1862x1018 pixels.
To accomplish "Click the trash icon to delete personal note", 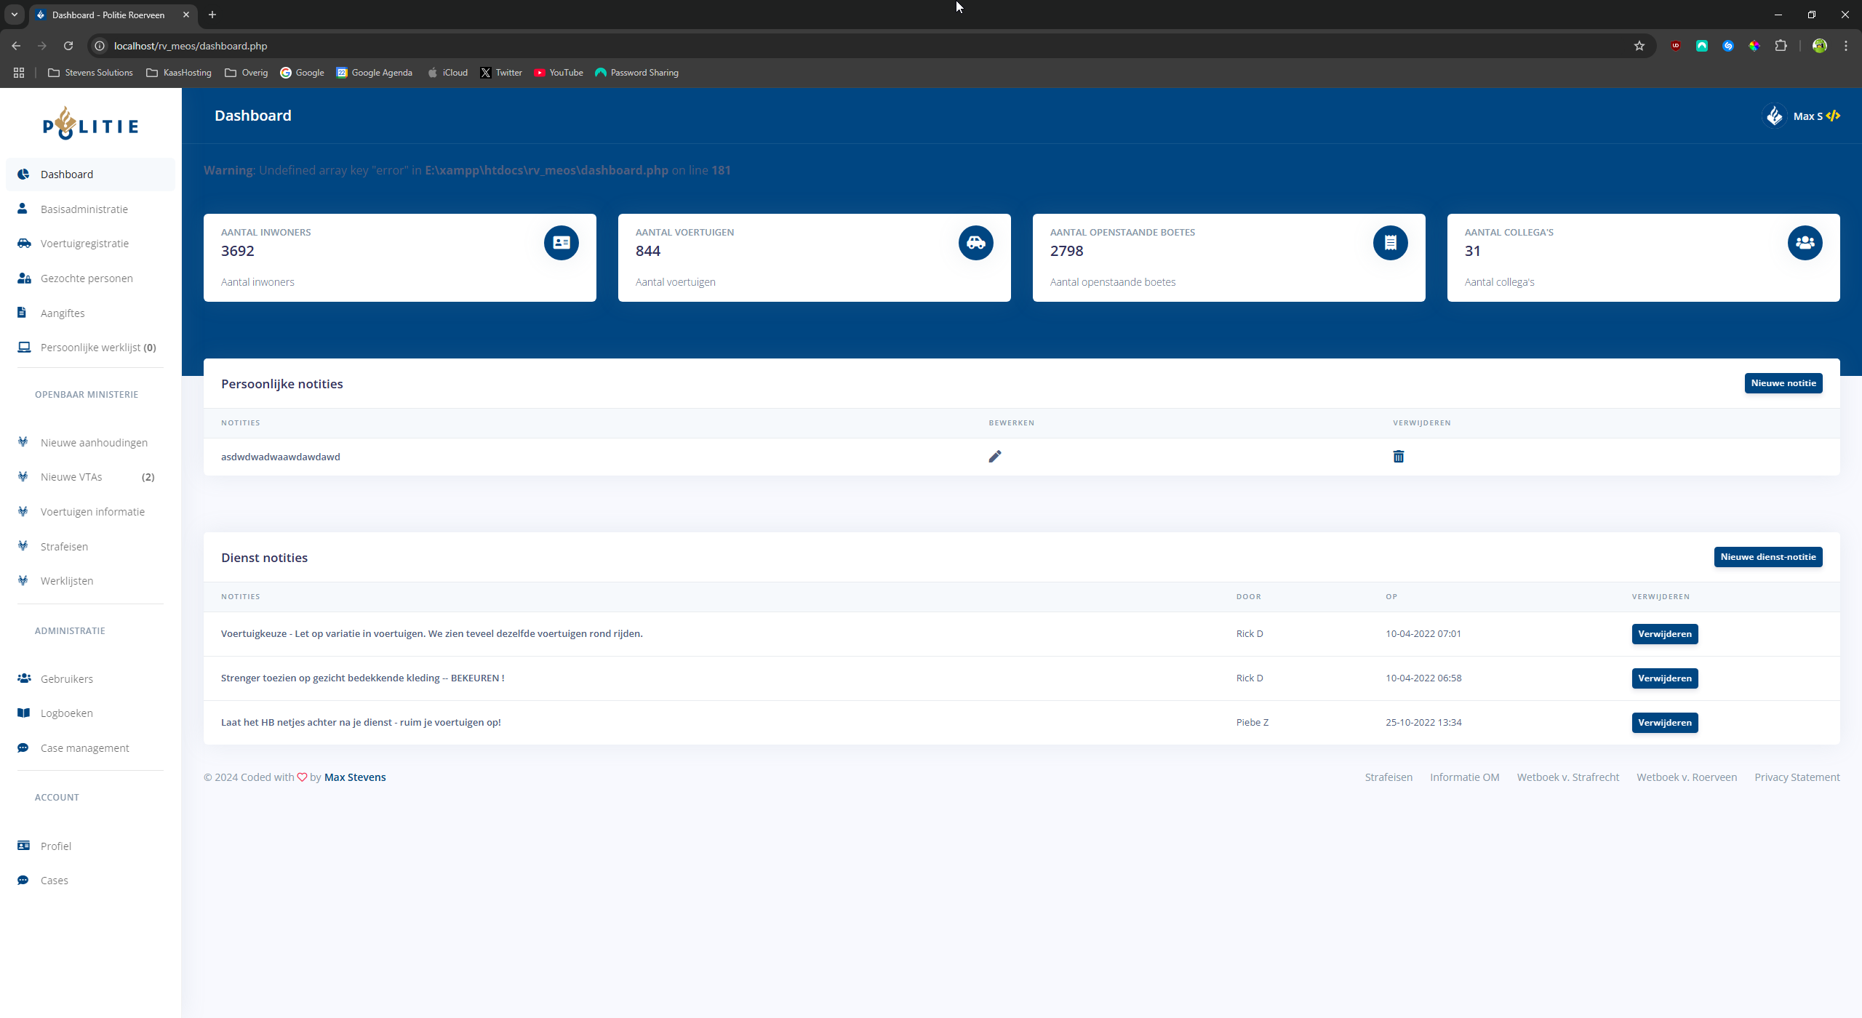I will [x=1398, y=457].
